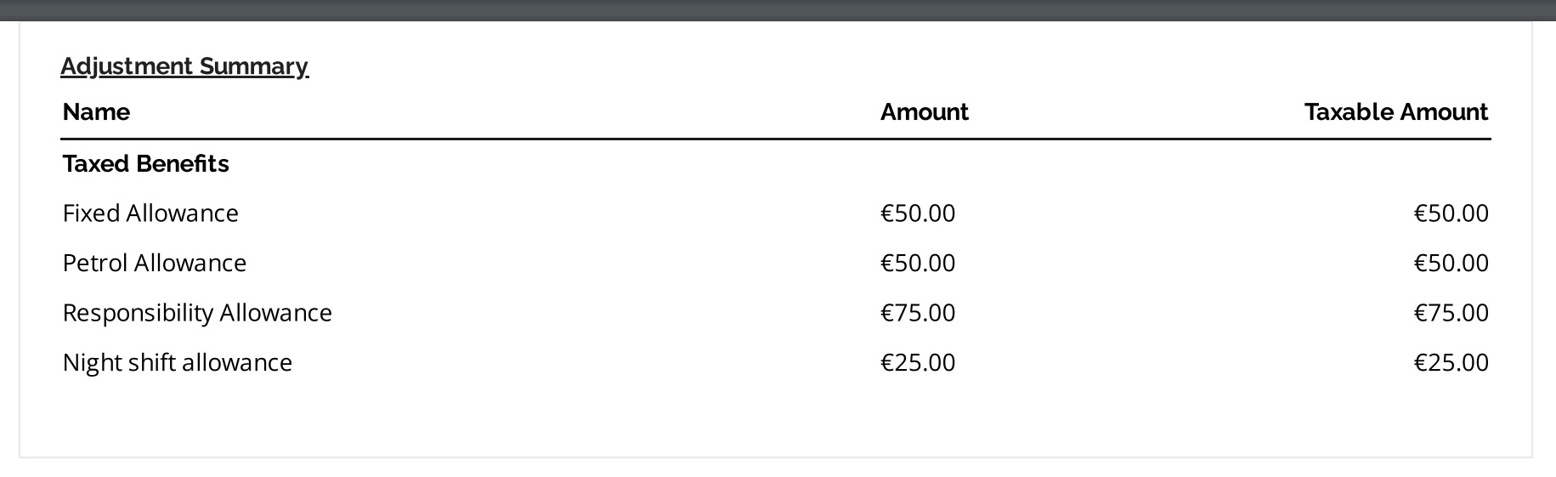Image resolution: width=1556 pixels, height=477 pixels.
Task: Click the Amount column header
Action: point(924,112)
